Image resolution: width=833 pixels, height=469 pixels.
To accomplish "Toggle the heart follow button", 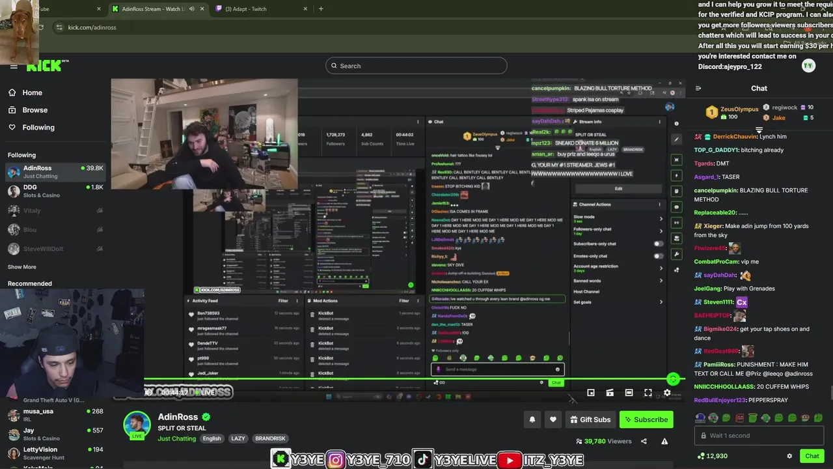I will pos(553,419).
